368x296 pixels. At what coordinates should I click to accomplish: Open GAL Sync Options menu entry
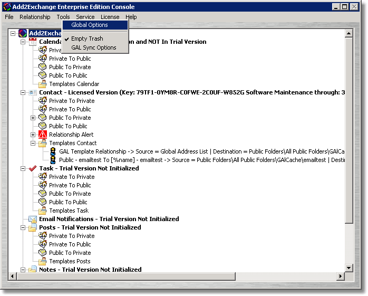(x=95, y=47)
